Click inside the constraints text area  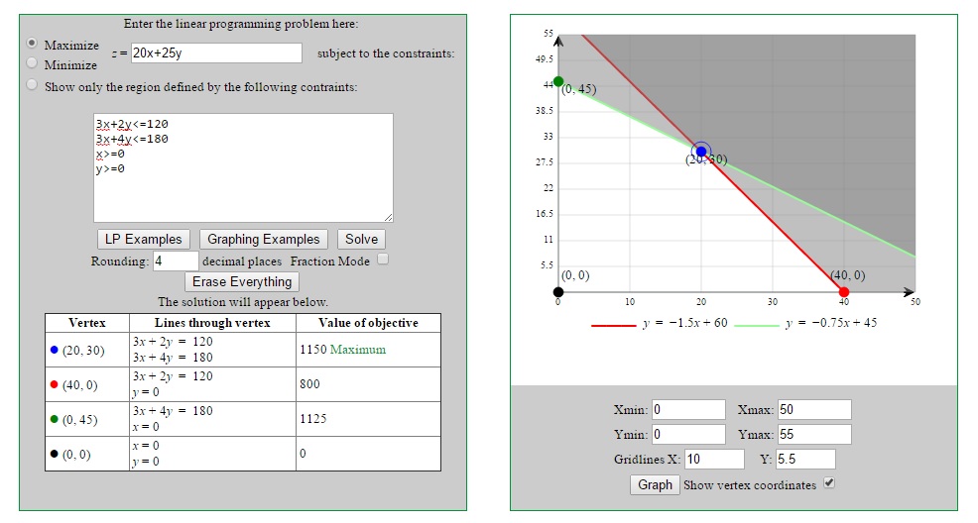coord(243,167)
